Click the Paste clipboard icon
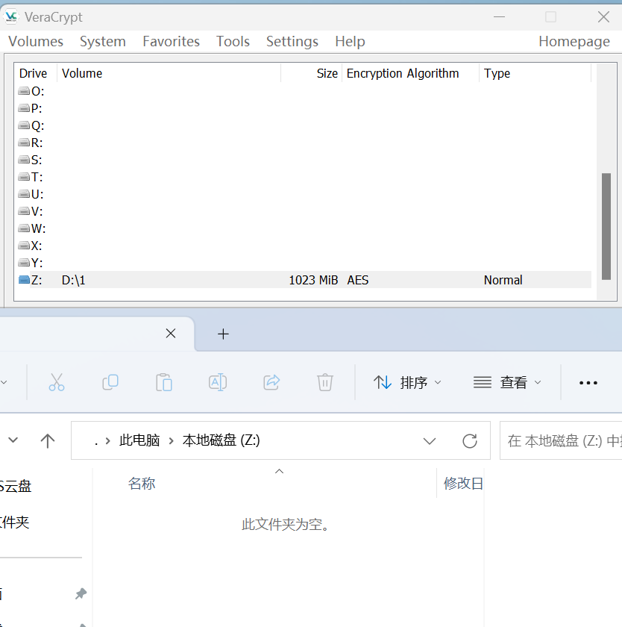The height and width of the screenshot is (627, 622). click(x=164, y=382)
